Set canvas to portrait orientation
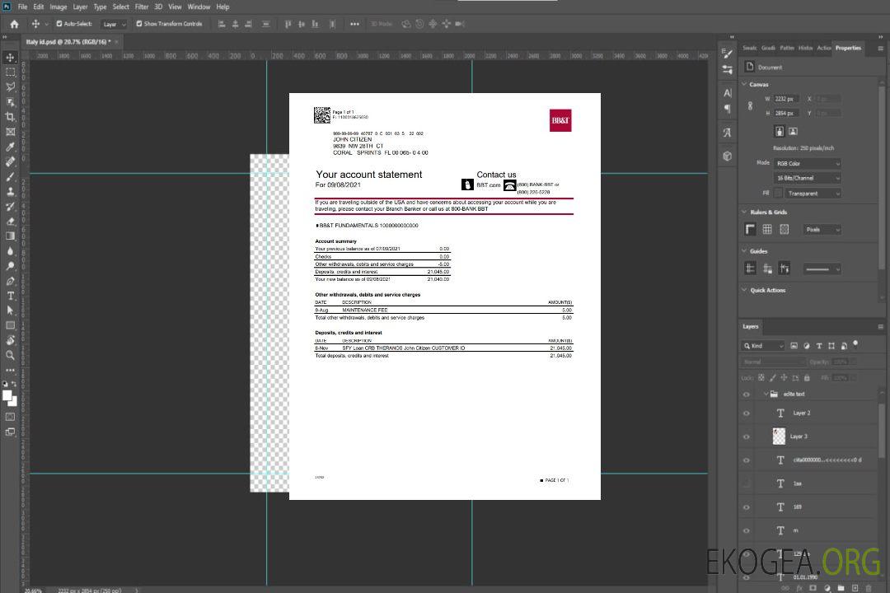 click(780, 131)
